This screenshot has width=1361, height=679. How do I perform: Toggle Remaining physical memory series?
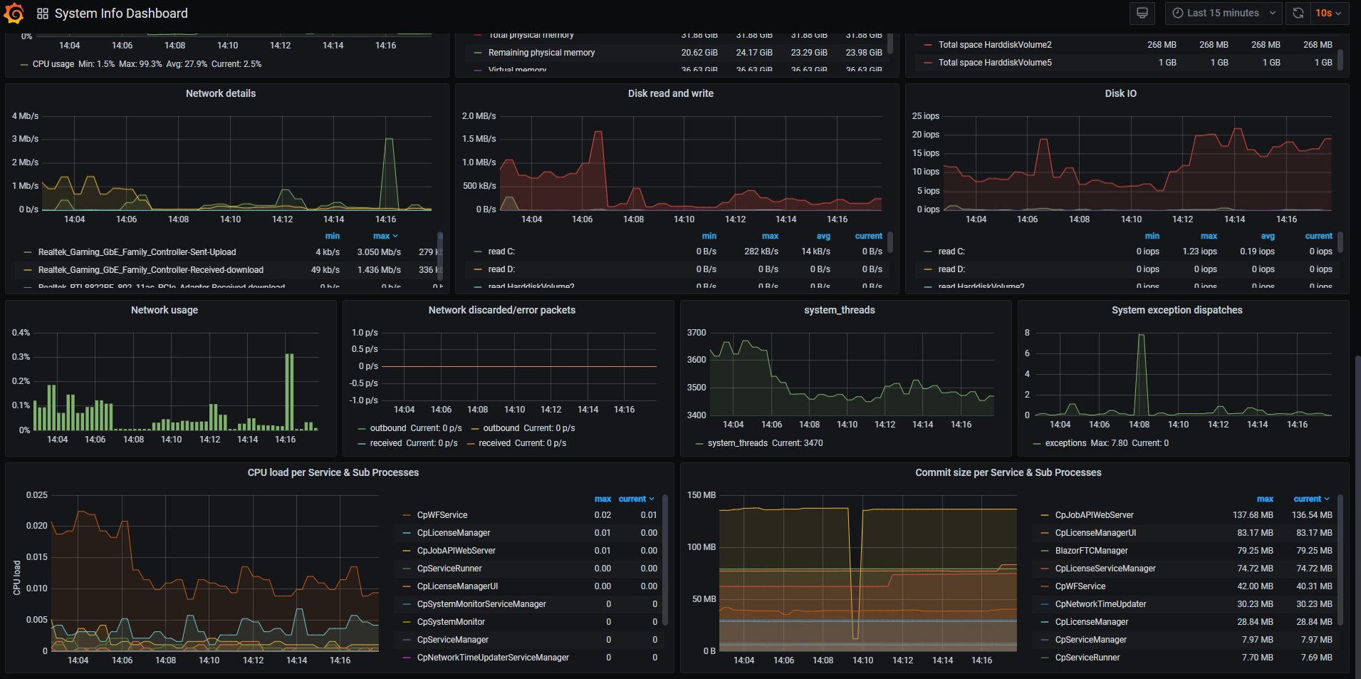pos(541,53)
